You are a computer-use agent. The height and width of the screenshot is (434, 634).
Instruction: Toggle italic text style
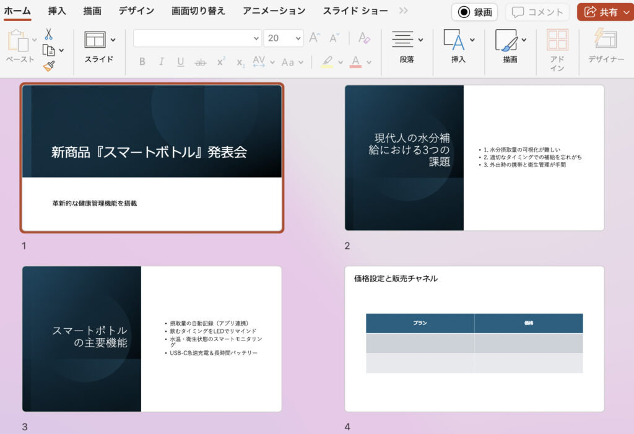coord(162,62)
